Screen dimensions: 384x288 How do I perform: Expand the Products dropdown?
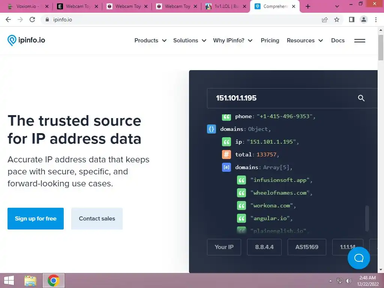[x=150, y=40]
